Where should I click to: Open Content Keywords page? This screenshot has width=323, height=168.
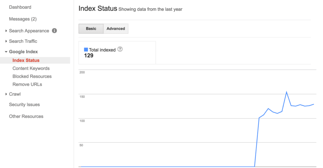coord(31,68)
